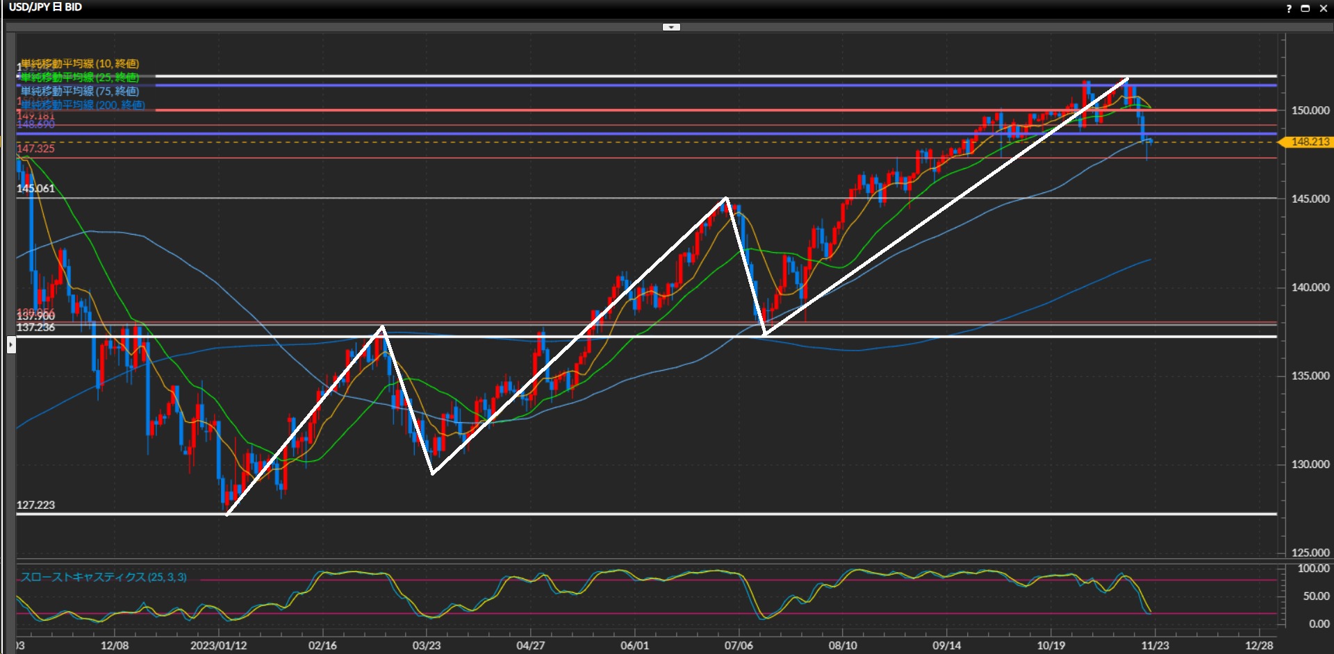Click the USD/JPY 日 BID title bar
The height and width of the screenshot is (654, 1334).
(x=46, y=8)
